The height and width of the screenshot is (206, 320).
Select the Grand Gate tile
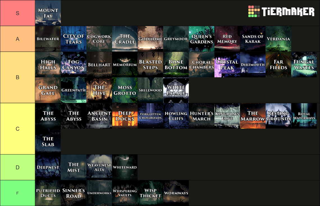(x=48, y=90)
